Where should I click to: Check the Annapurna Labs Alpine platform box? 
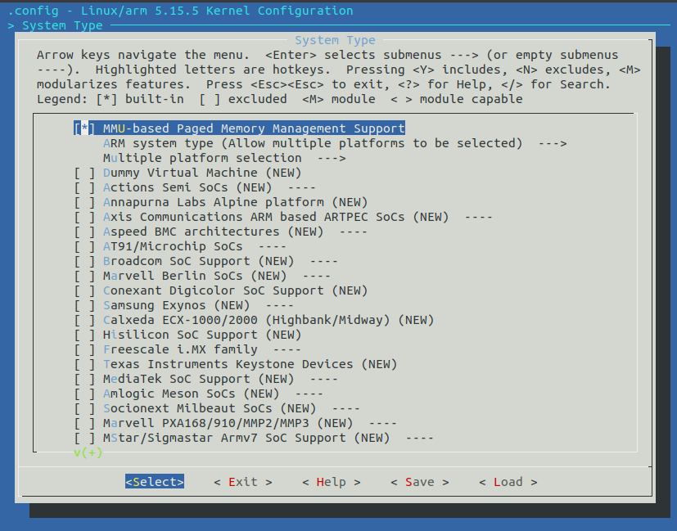(84, 202)
